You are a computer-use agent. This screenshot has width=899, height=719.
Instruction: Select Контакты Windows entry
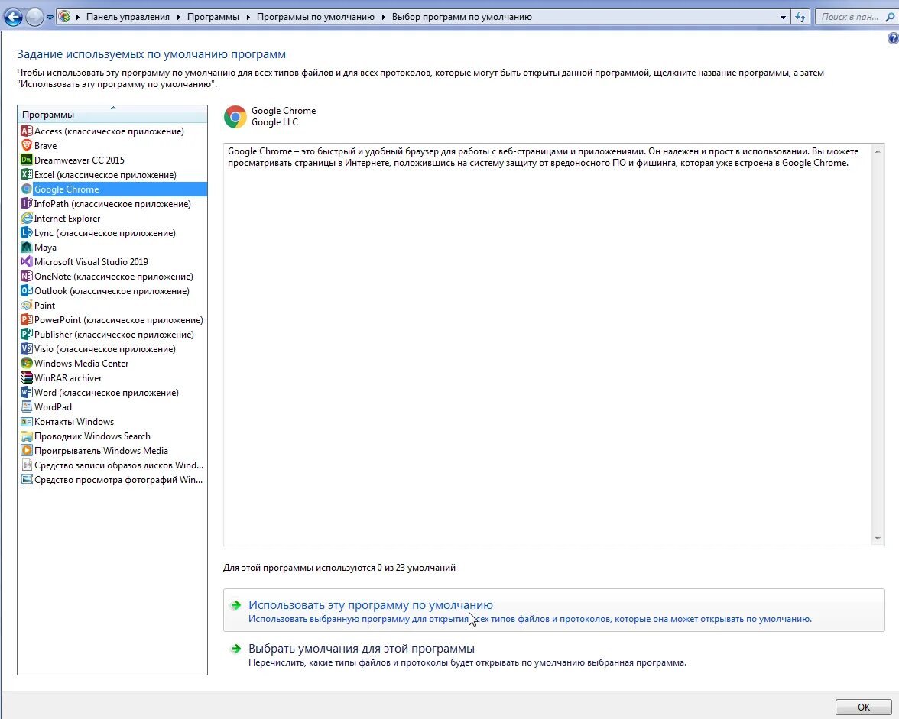112,422
